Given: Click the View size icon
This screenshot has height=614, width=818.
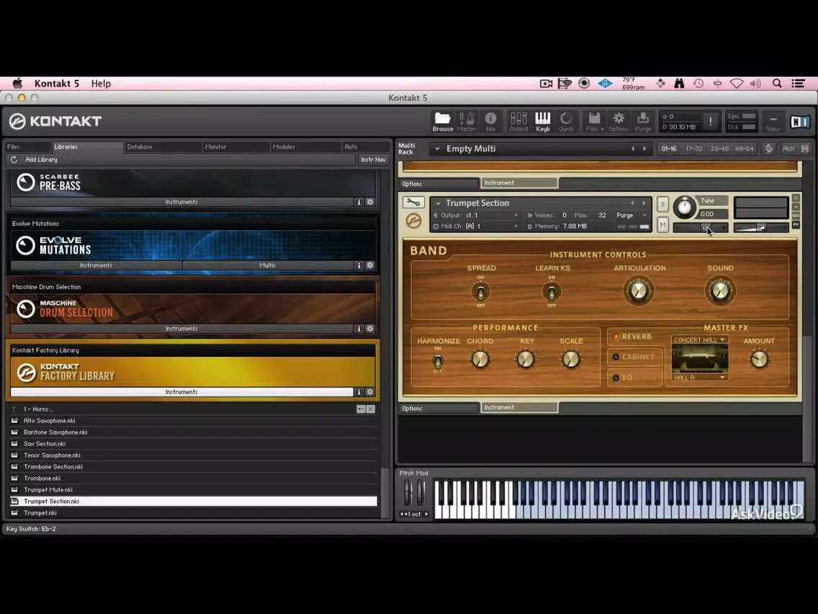Looking at the screenshot, I should pos(773,122).
